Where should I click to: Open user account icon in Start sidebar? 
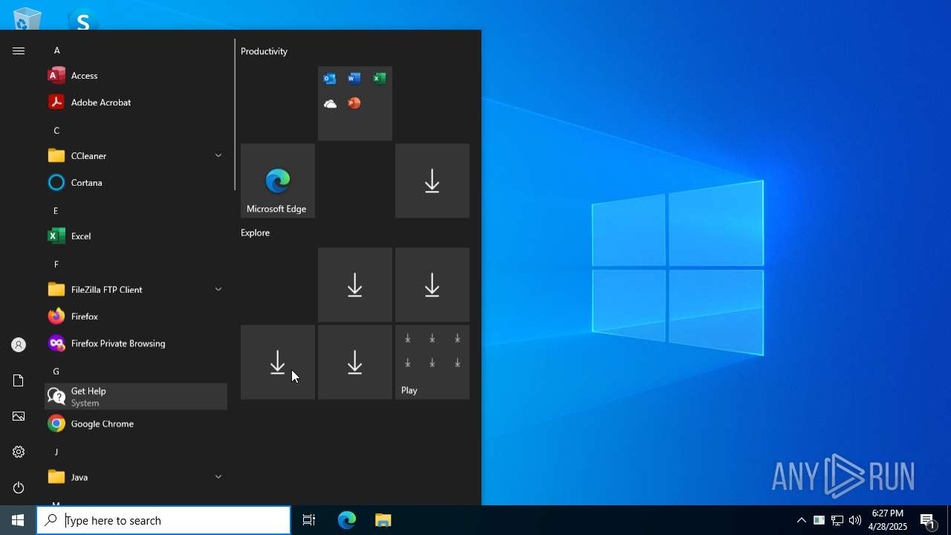point(19,345)
